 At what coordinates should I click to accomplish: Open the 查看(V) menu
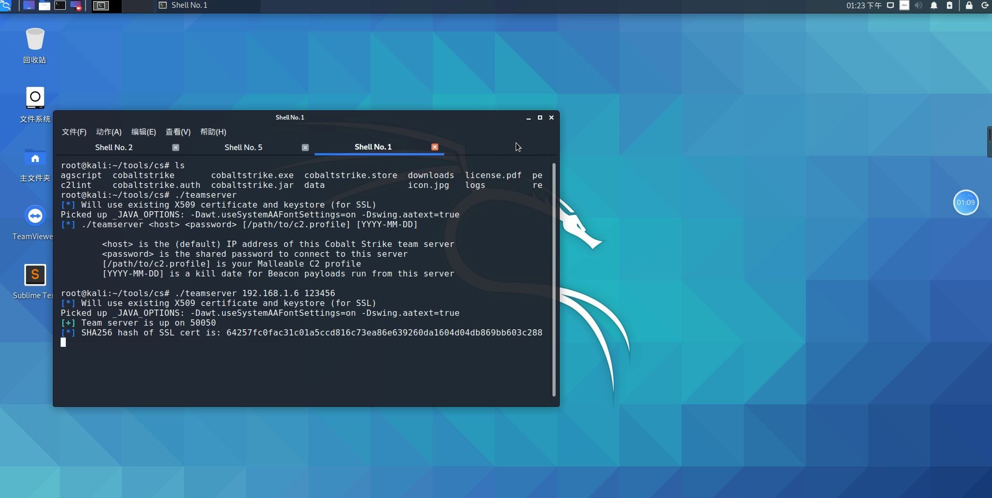click(178, 132)
